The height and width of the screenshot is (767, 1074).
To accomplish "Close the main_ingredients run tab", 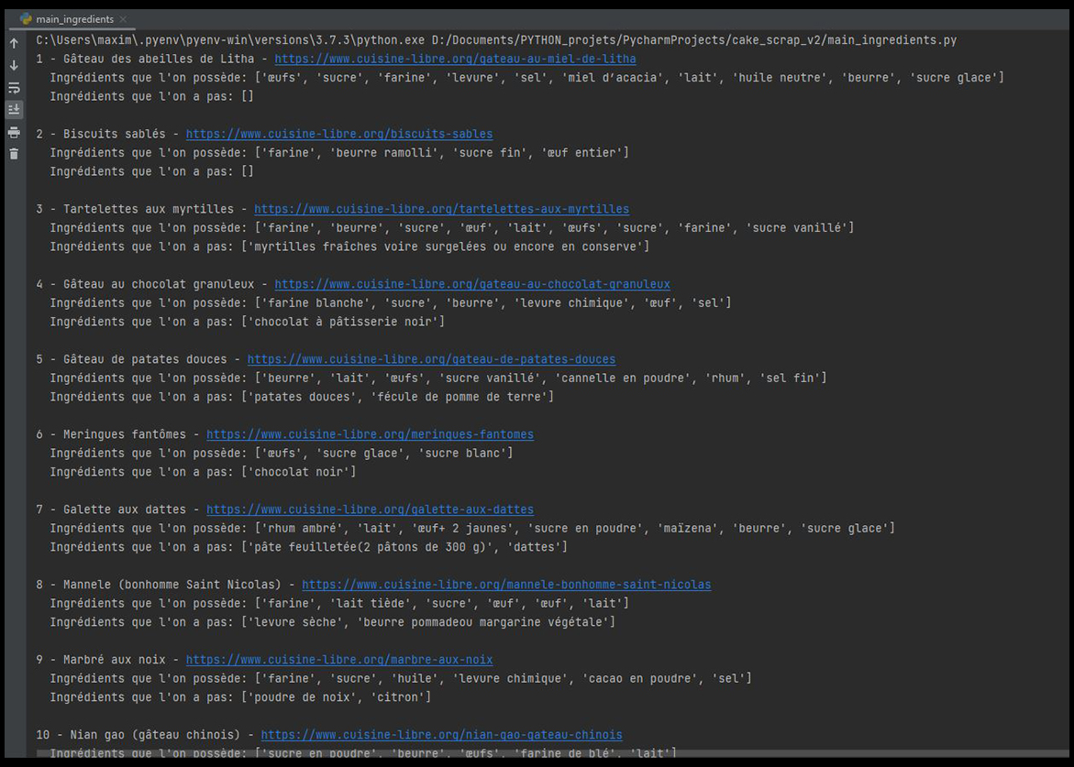I will coord(124,19).
